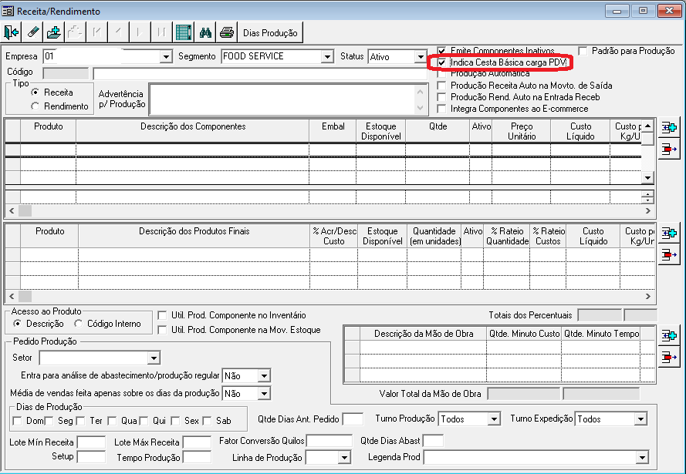Image resolution: width=686 pixels, height=474 pixels.
Task: Select Descrição product access option
Action: point(17,324)
